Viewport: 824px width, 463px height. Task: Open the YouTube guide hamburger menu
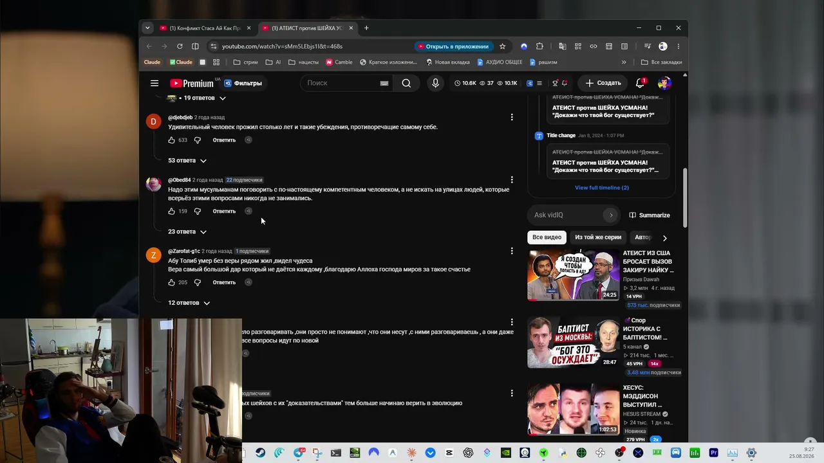[154, 83]
